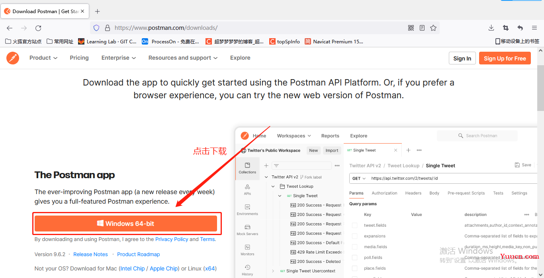Image resolution: width=544 pixels, height=278 pixels.
Task: Open the Privacy Policy link
Action: (x=172, y=239)
